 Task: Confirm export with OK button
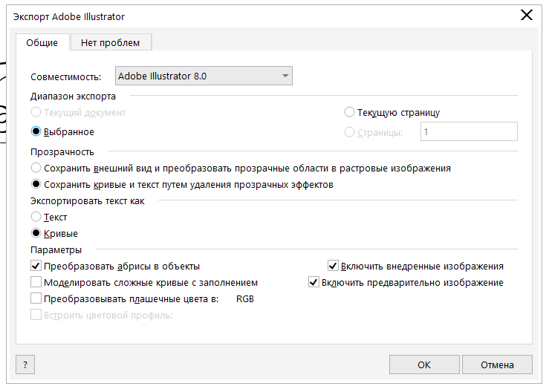tap(423, 365)
